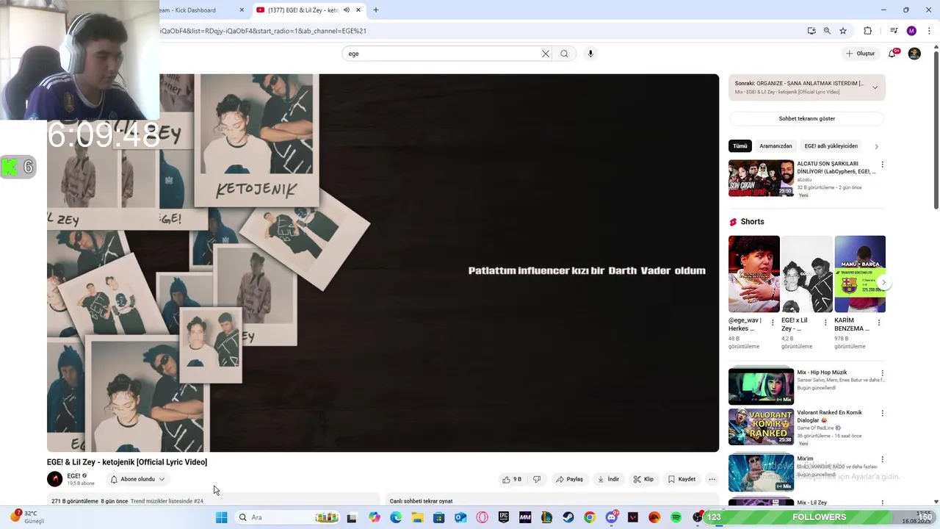The image size is (940, 529).
Task: Open the EGE! channel avatar
Action: (x=55, y=479)
